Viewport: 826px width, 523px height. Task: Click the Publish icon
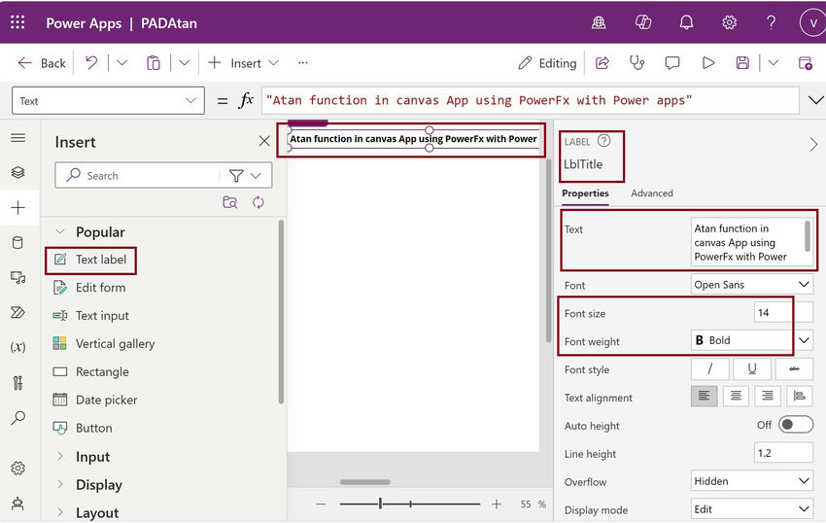(x=805, y=63)
